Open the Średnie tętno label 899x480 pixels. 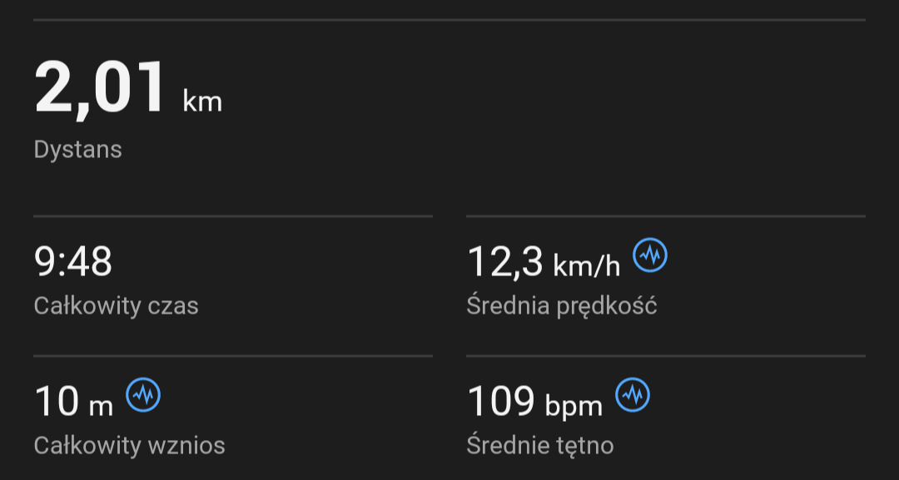pos(539,446)
